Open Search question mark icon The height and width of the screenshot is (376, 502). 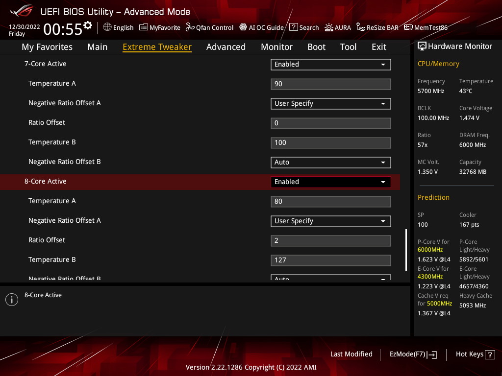click(294, 27)
